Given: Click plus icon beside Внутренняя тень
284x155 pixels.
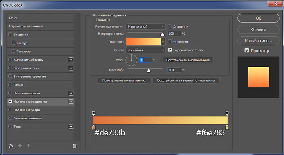Looking at the screenshot, I should coord(71,68).
